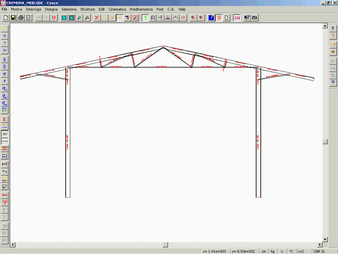
Task: Click the horizontal scrollbar thumb
Action: pyautogui.click(x=165, y=245)
